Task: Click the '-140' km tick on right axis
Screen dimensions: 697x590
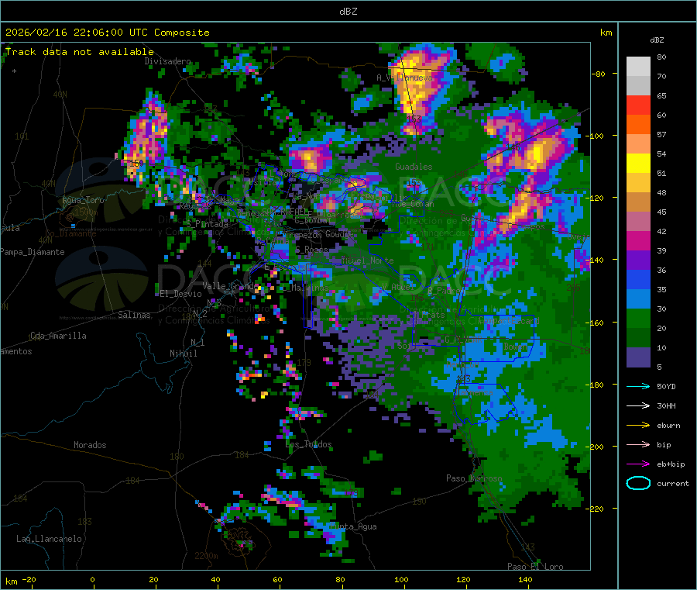Action: click(596, 260)
